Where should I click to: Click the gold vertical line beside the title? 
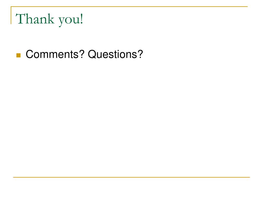tap(11, 15)
